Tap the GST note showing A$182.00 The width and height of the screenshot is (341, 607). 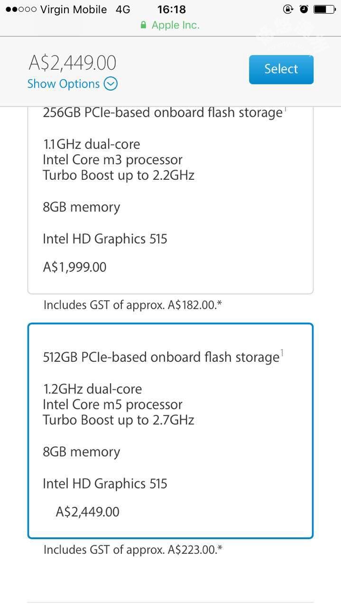(133, 305)
